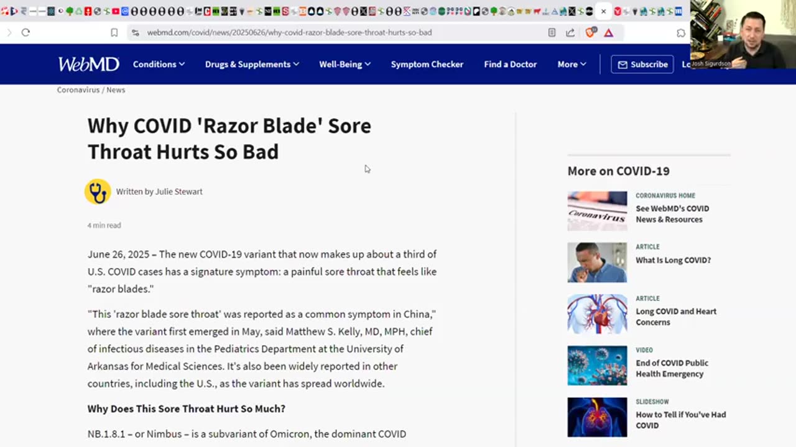Viewport: 796px width, 447px height.
Task: Click author name Julie Stewart
Action: click(178, 192)
